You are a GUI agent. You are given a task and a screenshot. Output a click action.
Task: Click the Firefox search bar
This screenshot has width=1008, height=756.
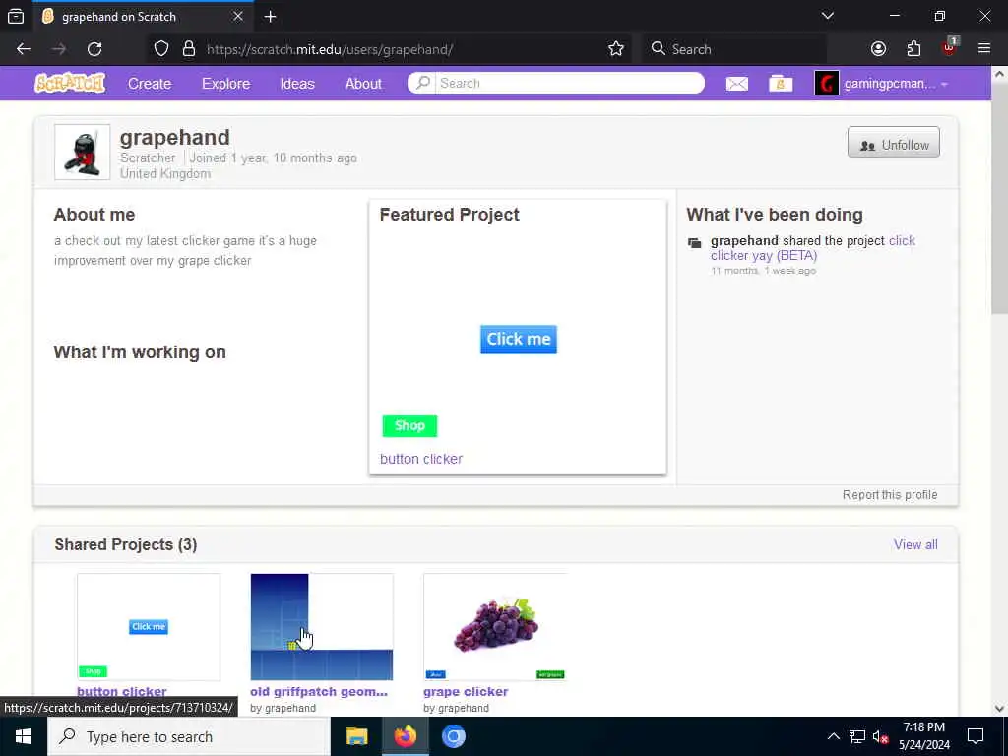[734, 49]
